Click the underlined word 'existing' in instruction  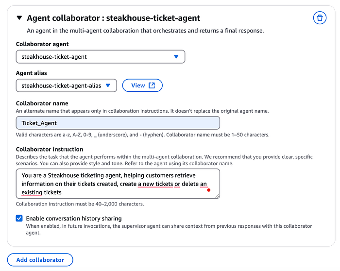(x=32, y=192)
